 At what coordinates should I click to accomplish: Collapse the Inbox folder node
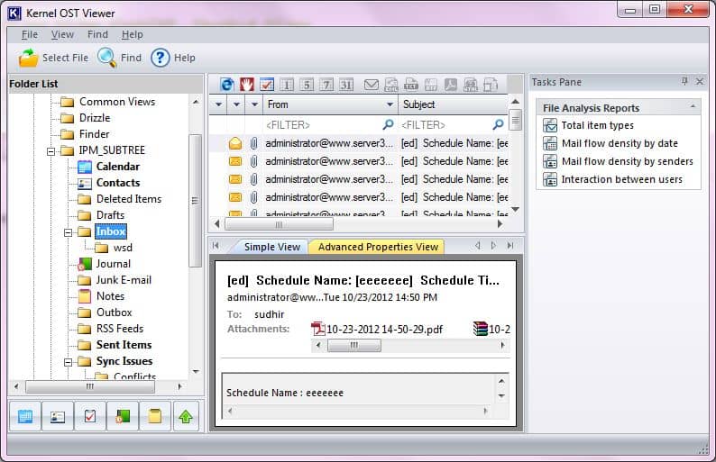tap(68, 232)
